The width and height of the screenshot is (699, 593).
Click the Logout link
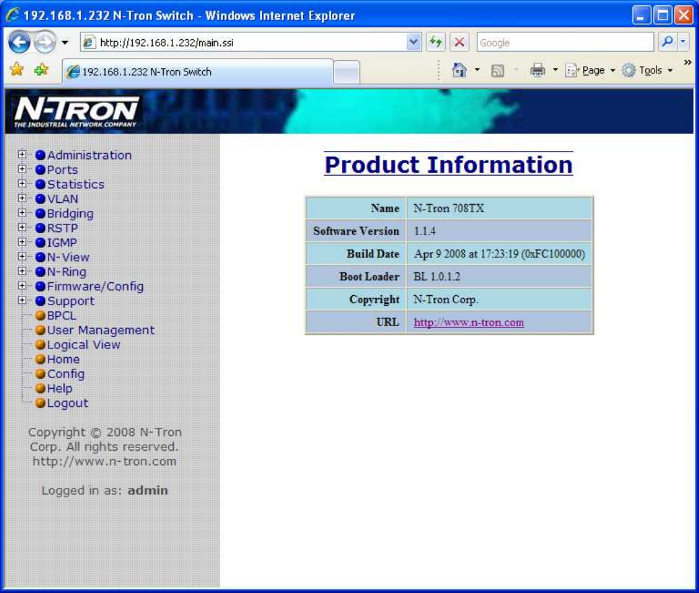[68, 403]
